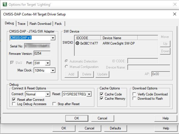Click the ID CODE input field

click(x=143, y=61)
